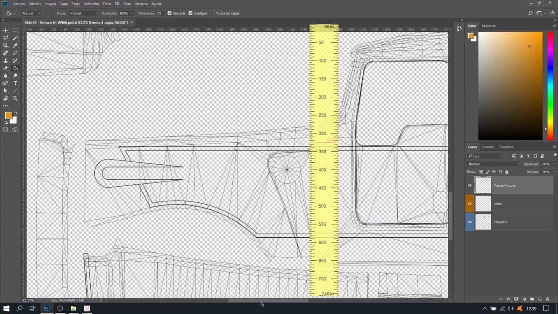This screenshot has width=558, height=314.
Task: Expand the Frontal fill source dropdown
Action: pos(31,13)
